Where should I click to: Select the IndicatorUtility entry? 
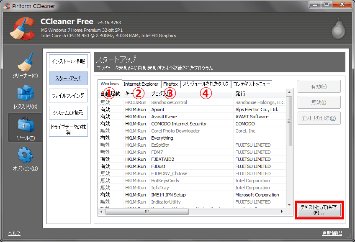pyautogui.click(x=192, y=202)
